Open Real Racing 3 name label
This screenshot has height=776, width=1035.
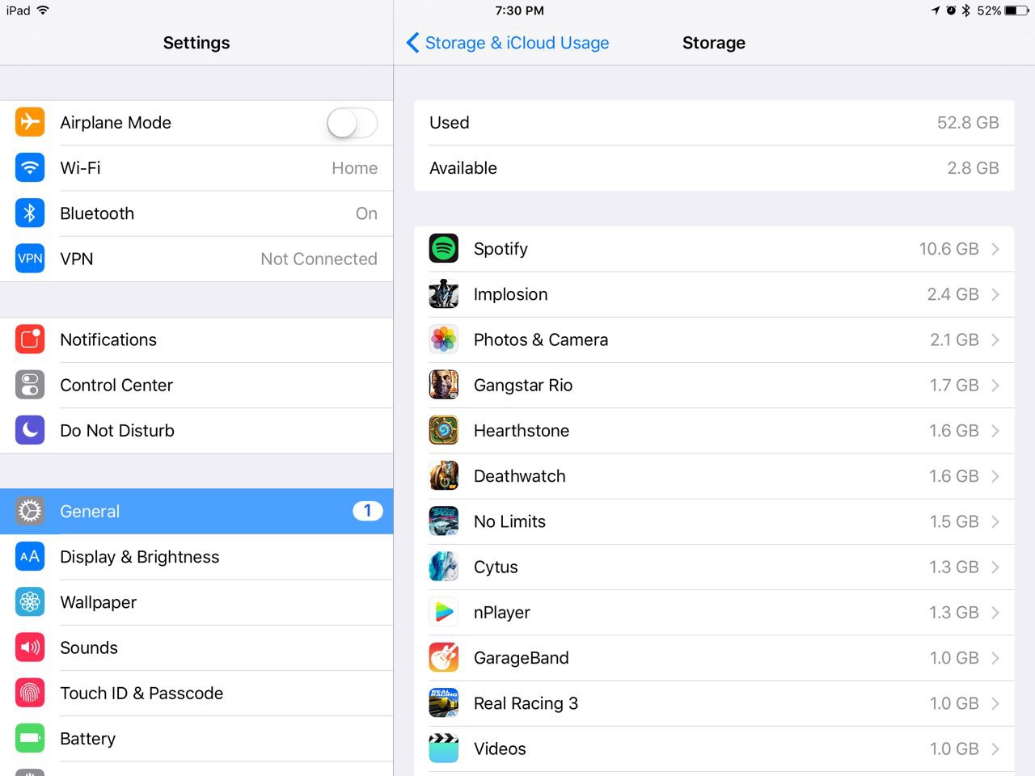(x=526, y=703)
